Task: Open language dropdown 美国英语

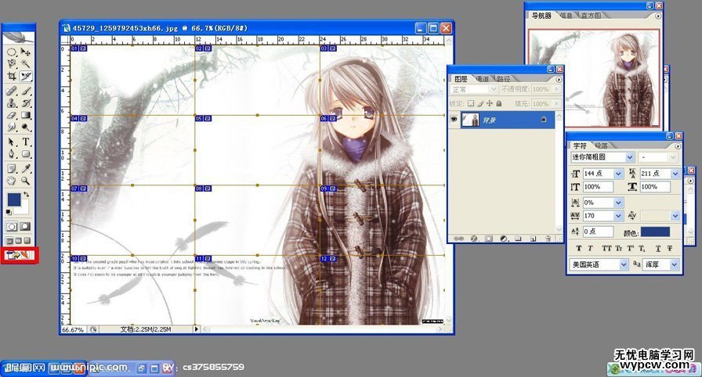Action: click(624, 264)
